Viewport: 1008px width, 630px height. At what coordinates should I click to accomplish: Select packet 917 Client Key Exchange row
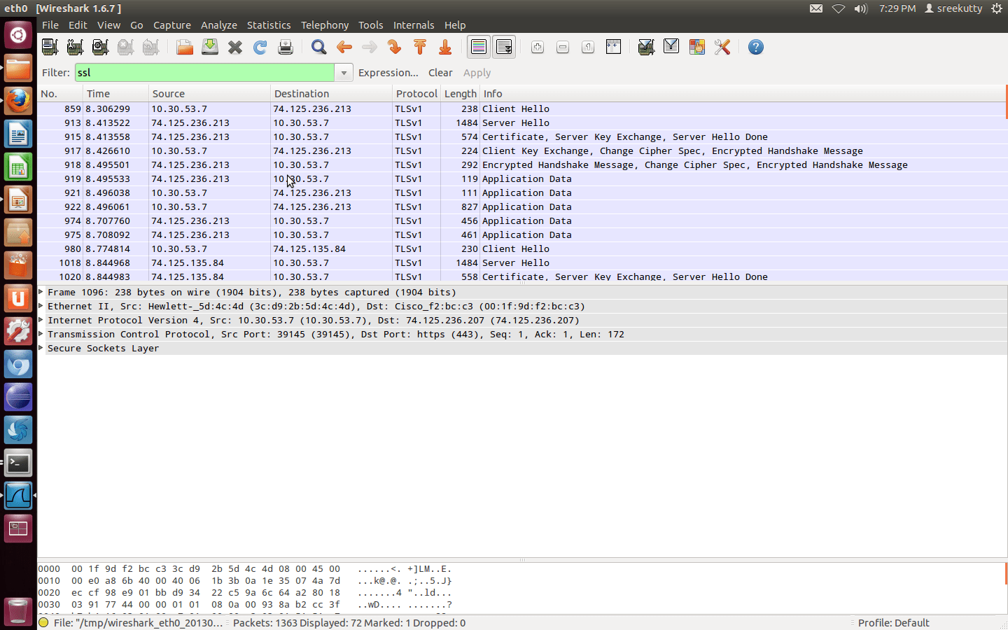click(x=521, y=150)
